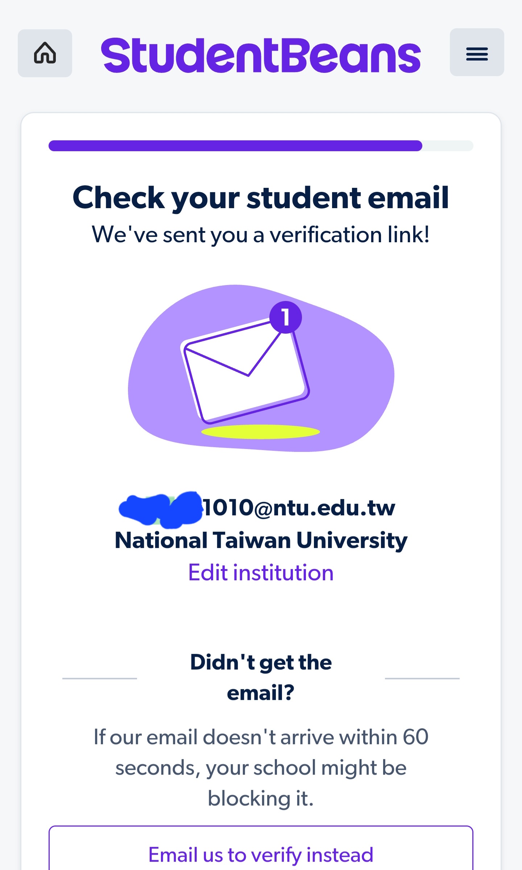Click the Check your student email heading
Screen dimensions: 522x870
click(261, 198)
